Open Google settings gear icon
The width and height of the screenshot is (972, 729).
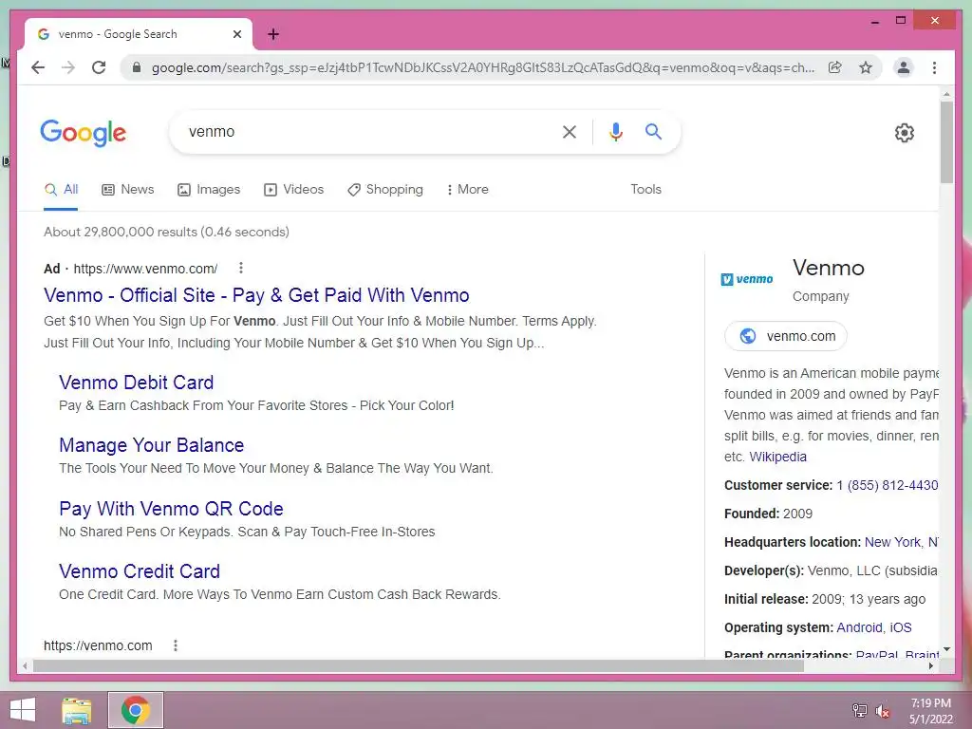(905, 133)
